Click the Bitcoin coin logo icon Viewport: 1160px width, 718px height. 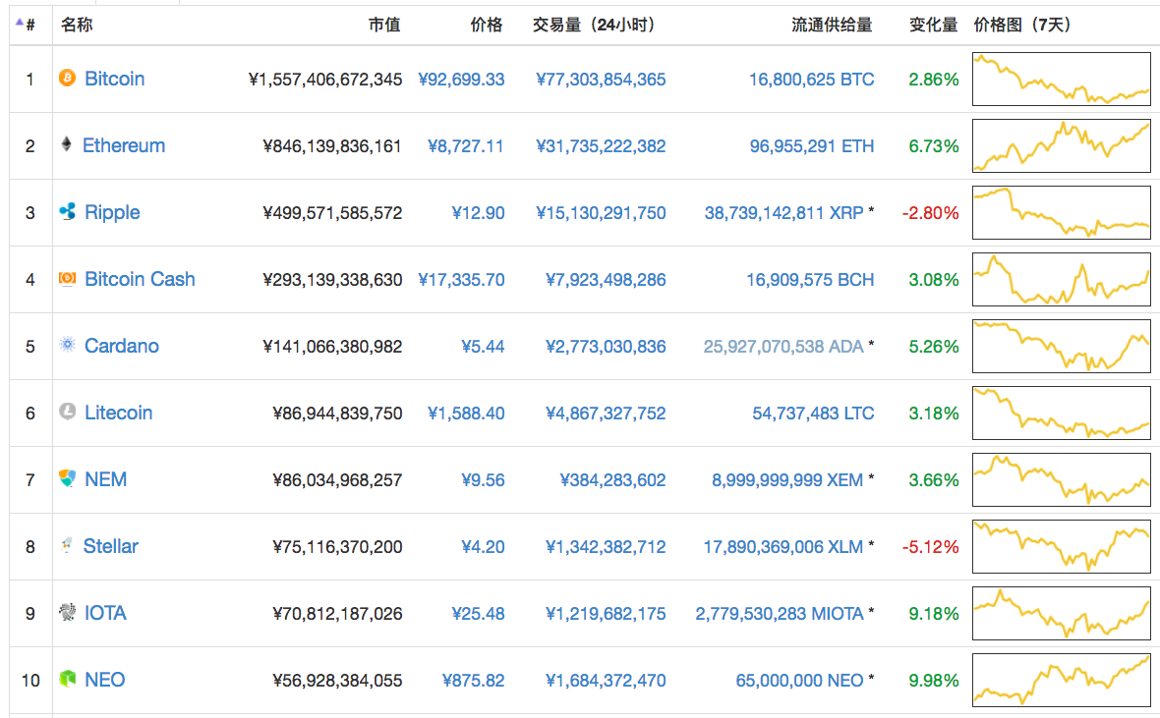tap(67, 79)
